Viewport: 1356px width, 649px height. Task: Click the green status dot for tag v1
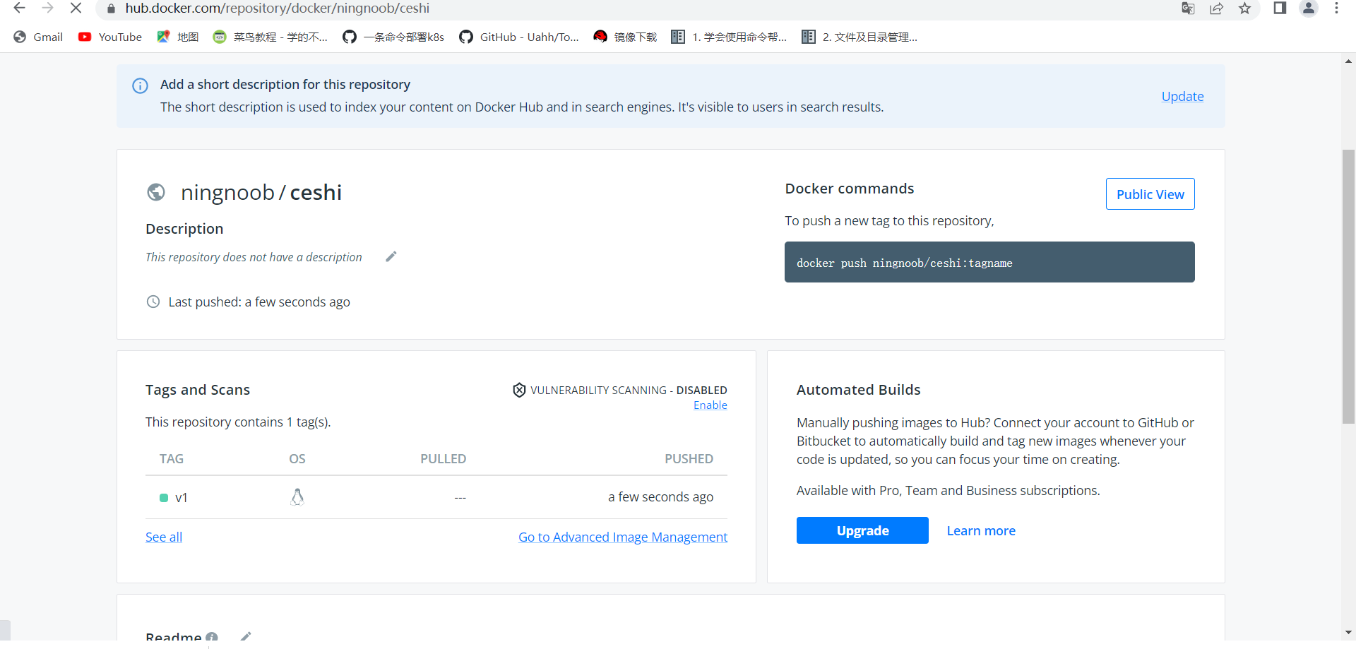(x=164, y=498)
